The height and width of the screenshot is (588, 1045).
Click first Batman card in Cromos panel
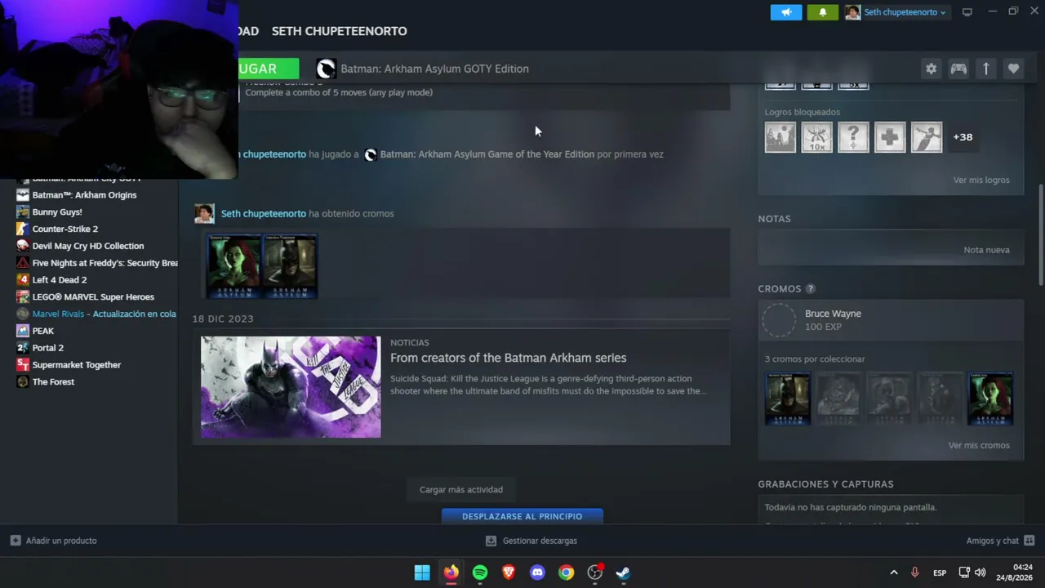click(788, 399)
